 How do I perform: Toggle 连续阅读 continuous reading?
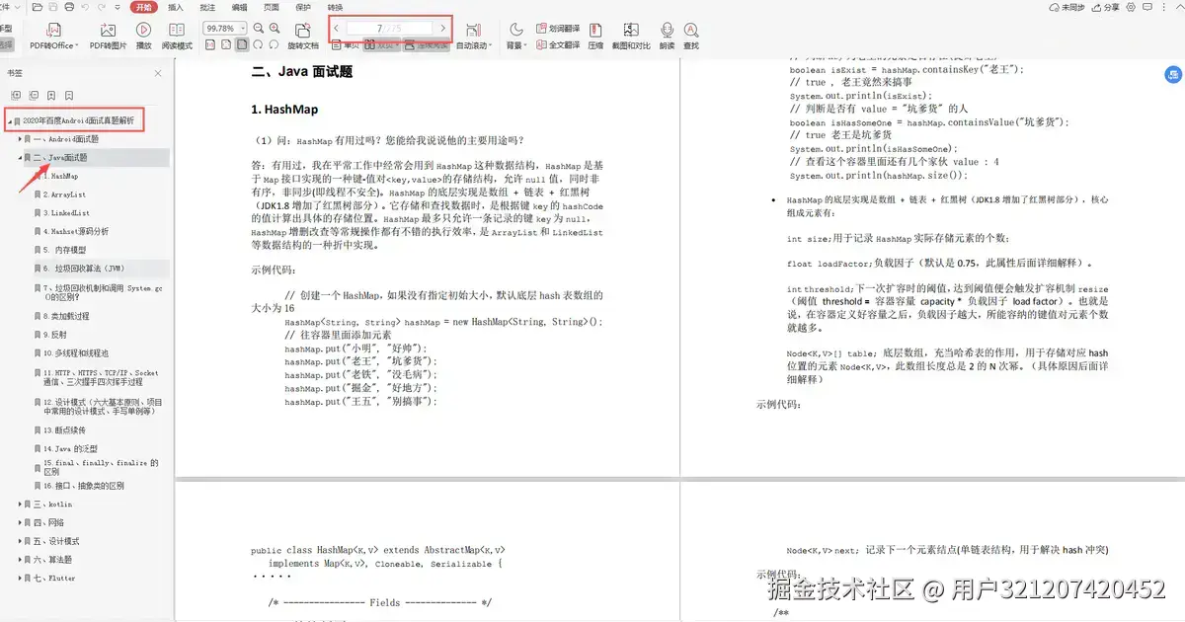click(426, 44)
